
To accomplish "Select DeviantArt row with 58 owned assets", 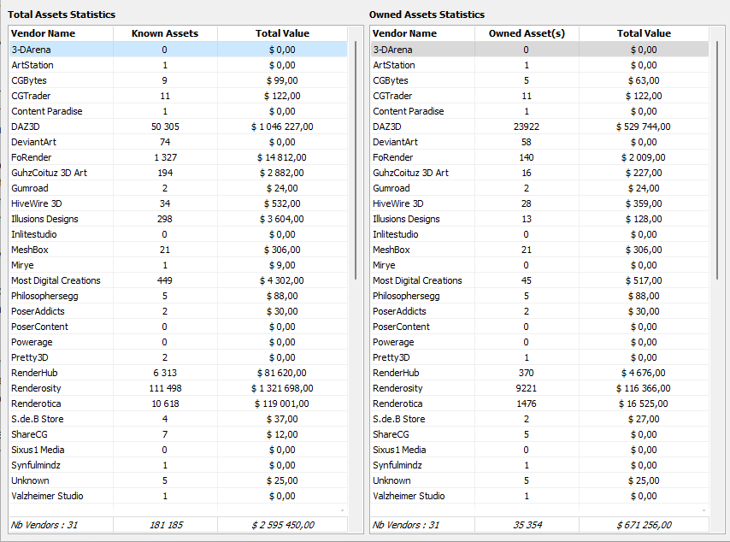I will pos(540,142).
